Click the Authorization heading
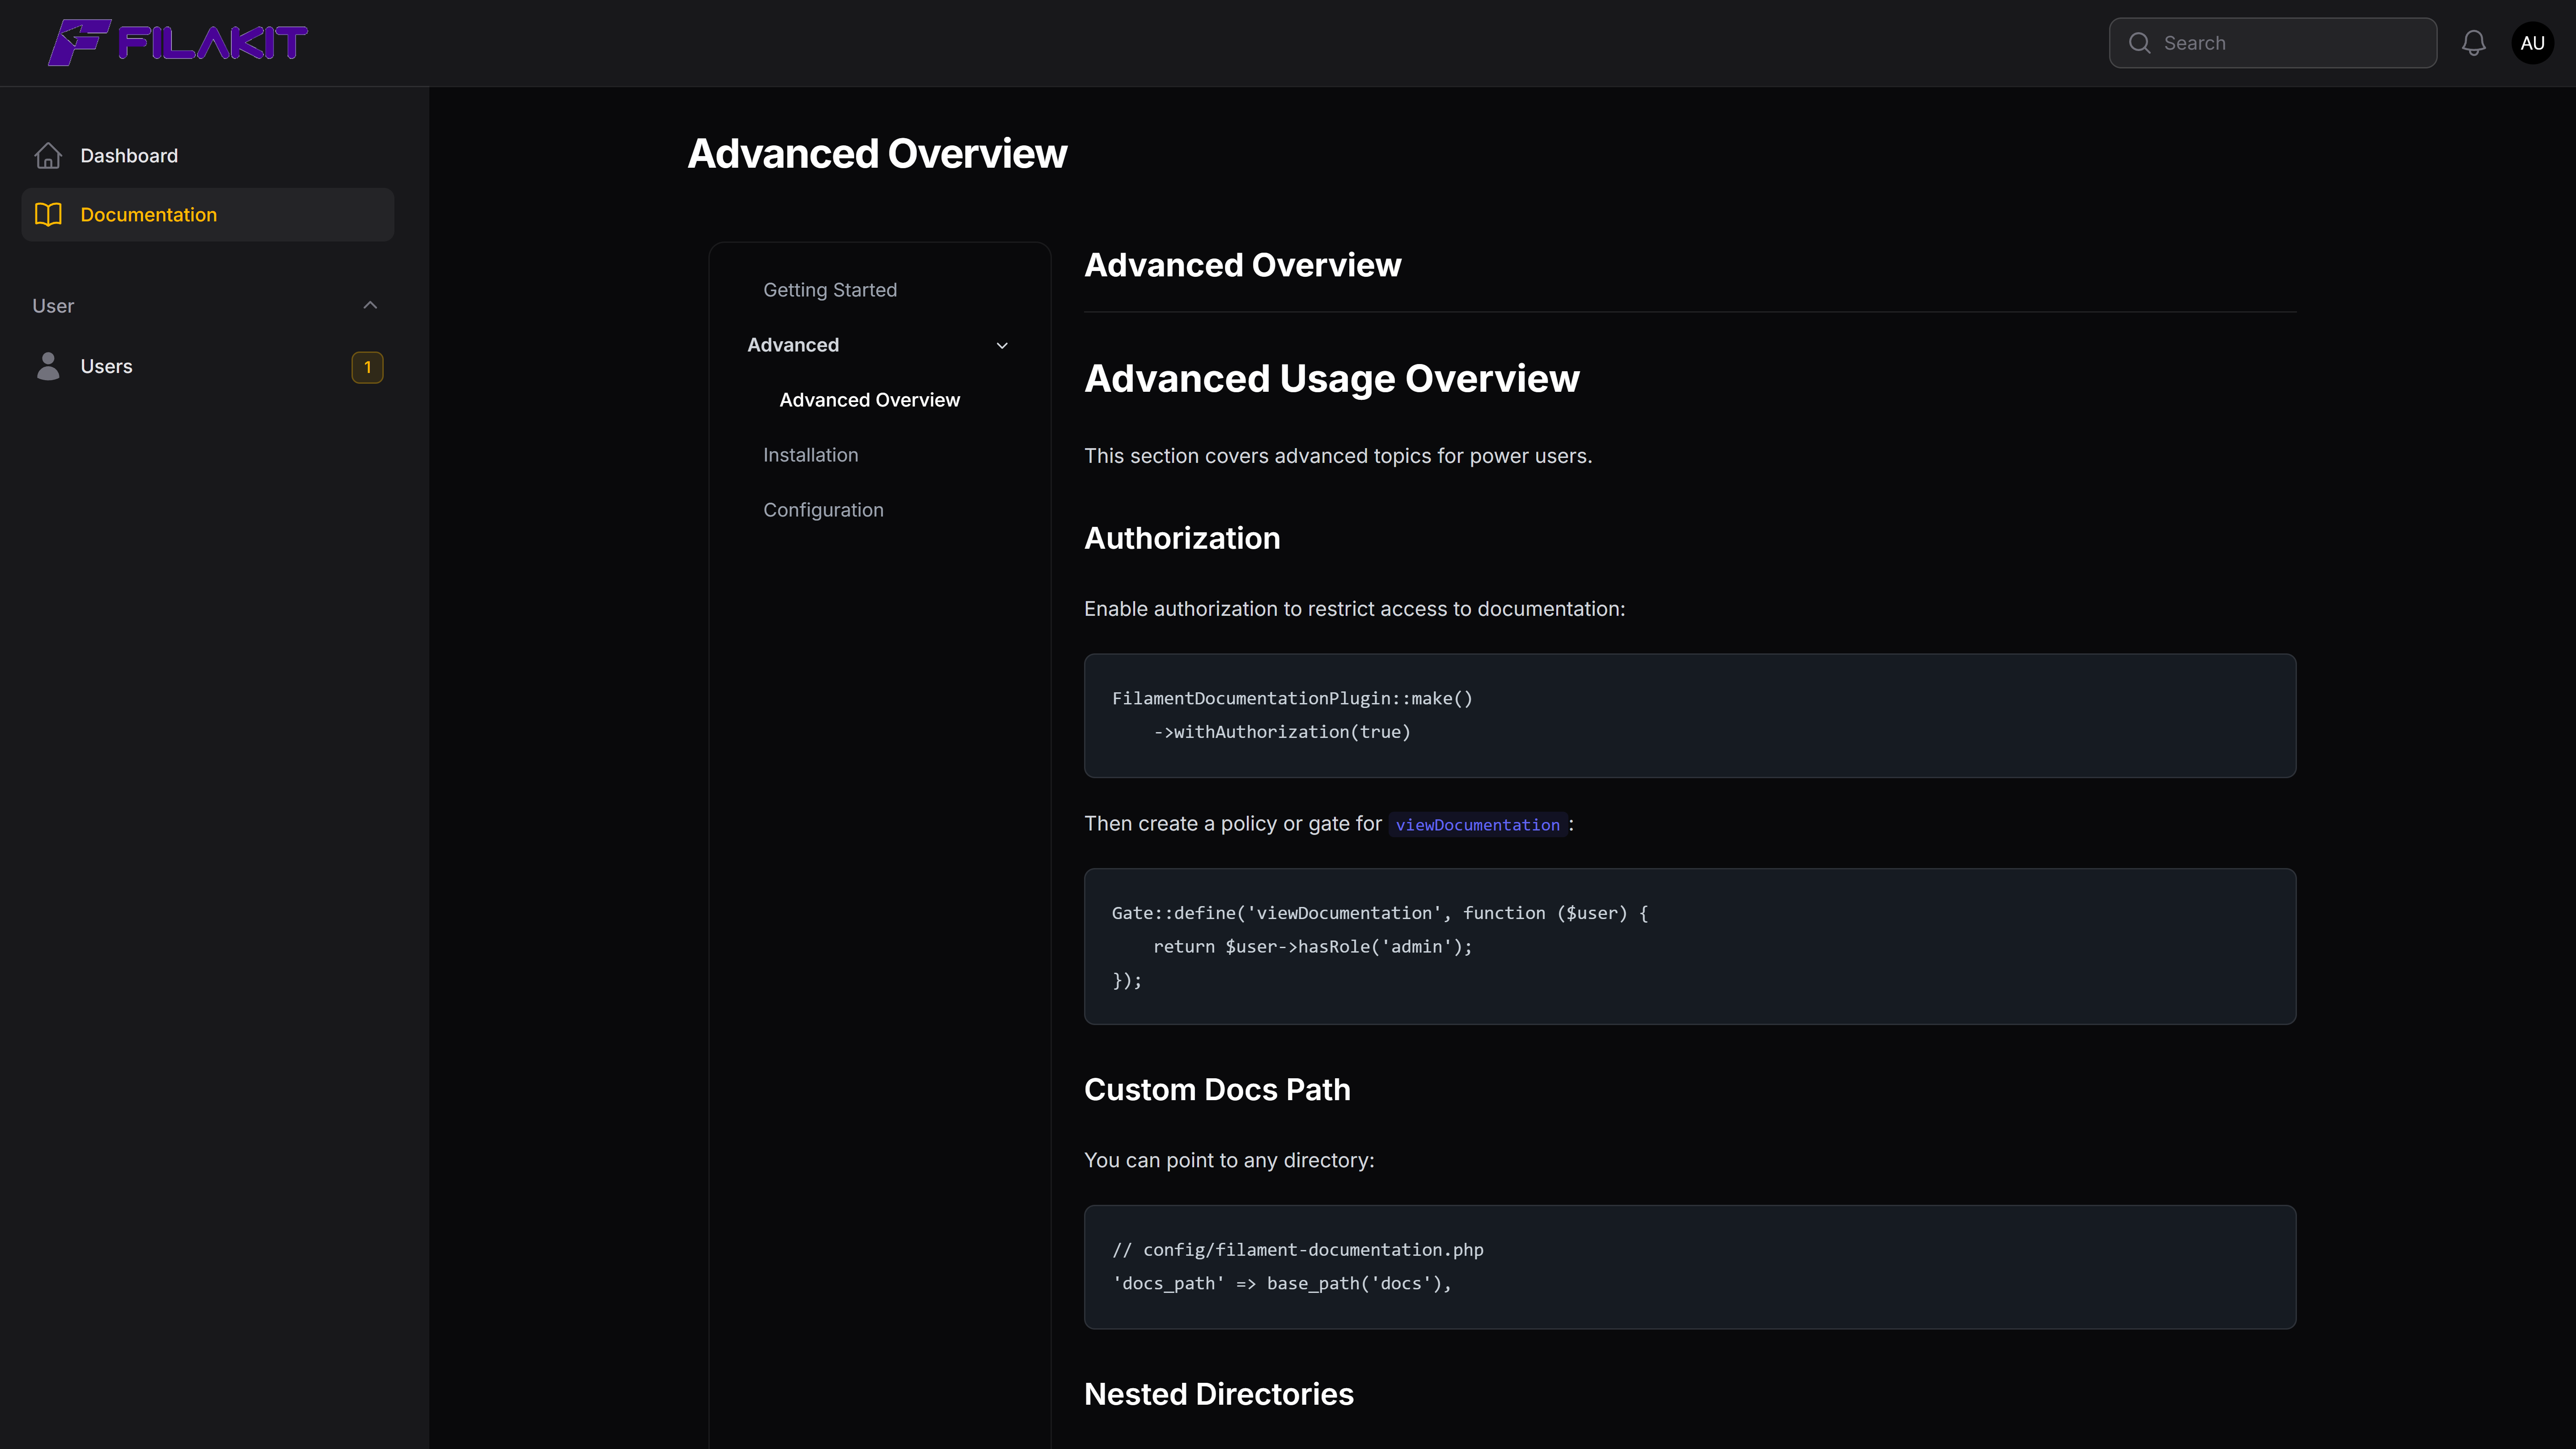The width and height of the screenshot is (2576, 1449). (x=1182, y=538)
